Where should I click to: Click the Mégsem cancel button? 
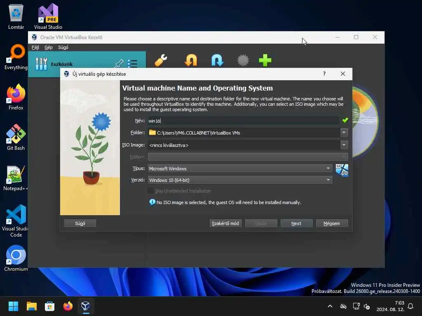[x=332, y=223]
